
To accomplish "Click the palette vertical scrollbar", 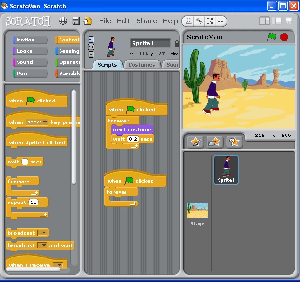I will coord(73,137).
